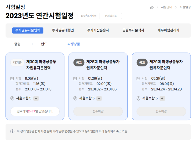
Task: Switch to 재무위험관리사 tab
Action: [x=168, y=30]
